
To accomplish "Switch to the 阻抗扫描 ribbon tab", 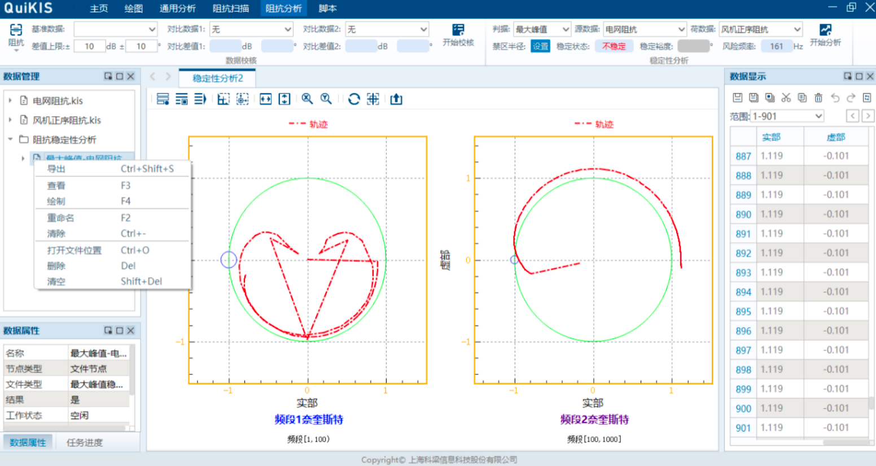I will [x=231, y=8].
